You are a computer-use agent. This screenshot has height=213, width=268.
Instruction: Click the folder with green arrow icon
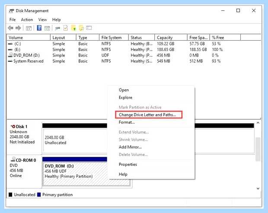[x=73, y=28]
